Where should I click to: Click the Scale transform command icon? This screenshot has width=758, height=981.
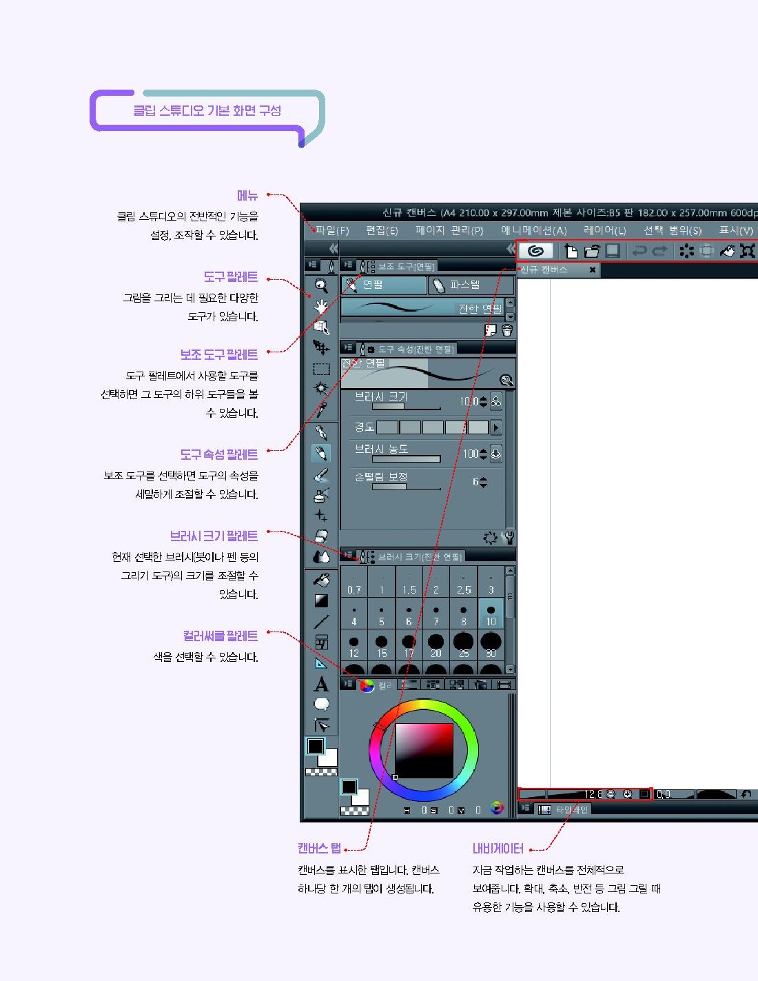(x=748, y=251)
